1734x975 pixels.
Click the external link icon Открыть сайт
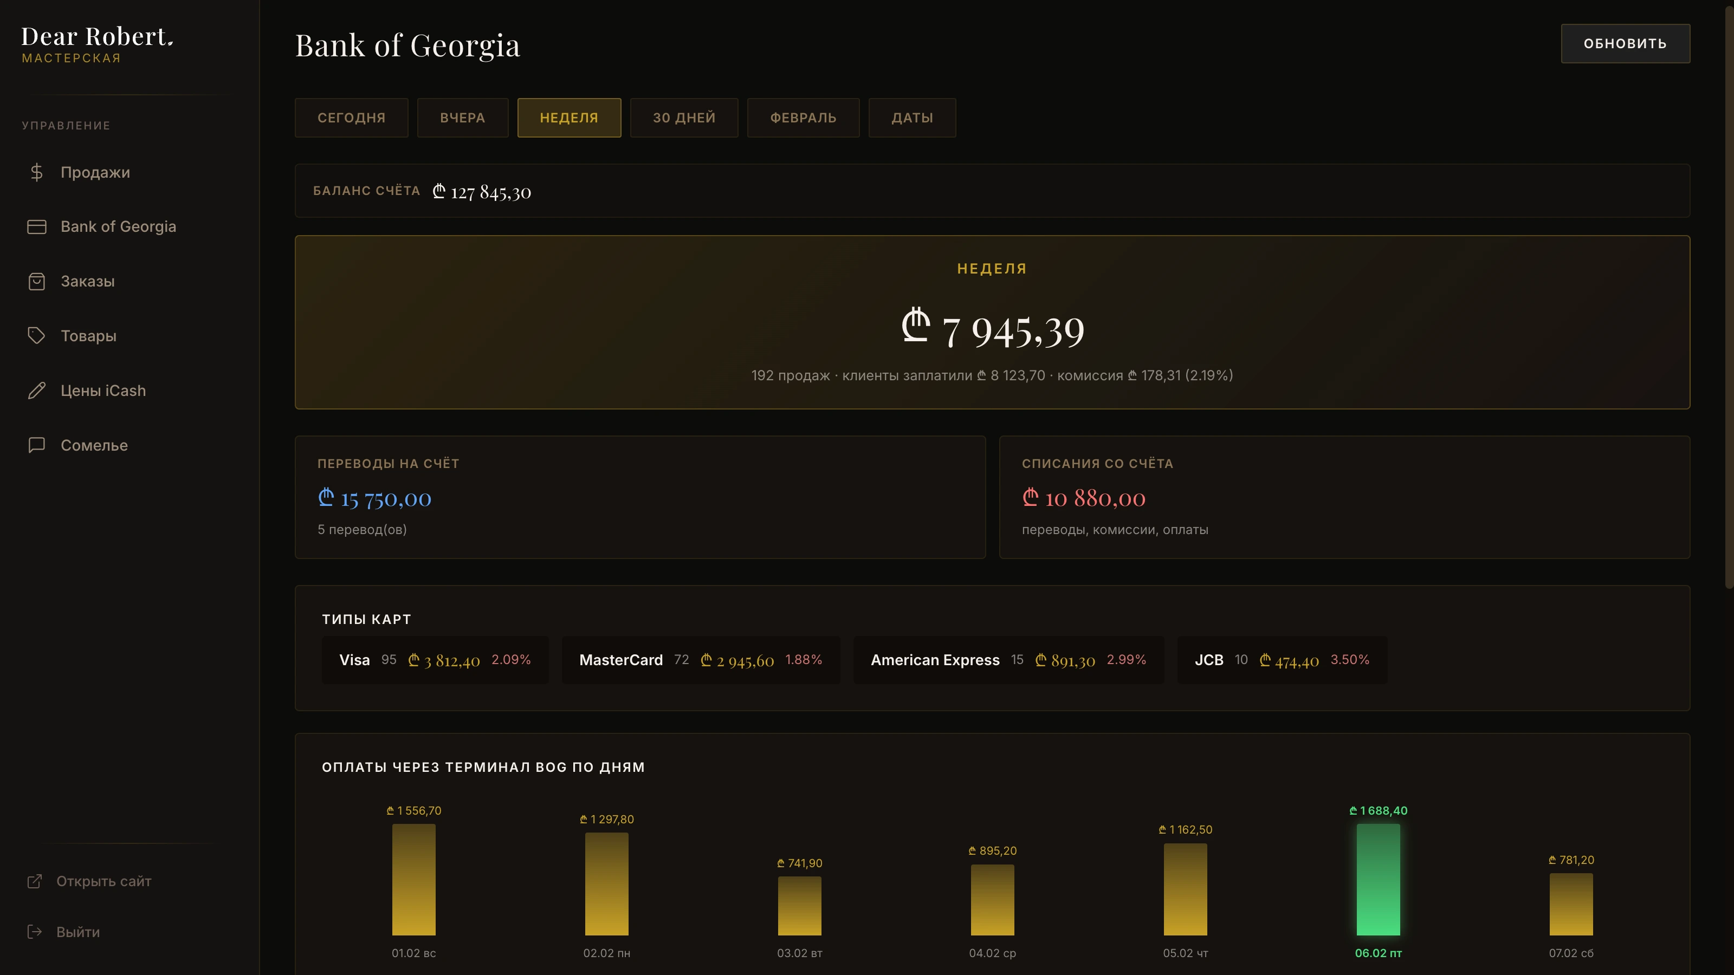[34, 881]
